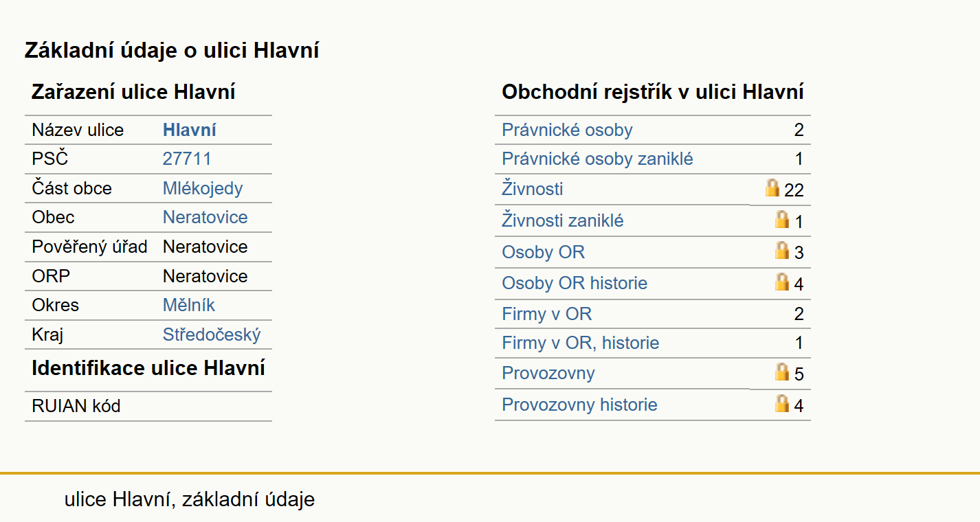Click the lock icon in Živnosti zaniklé row
The width and height of the screenshot is (980, 522).
tap(782, 219)
